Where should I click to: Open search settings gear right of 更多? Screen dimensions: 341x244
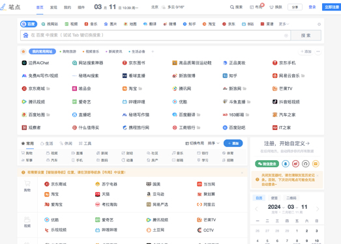319,24
